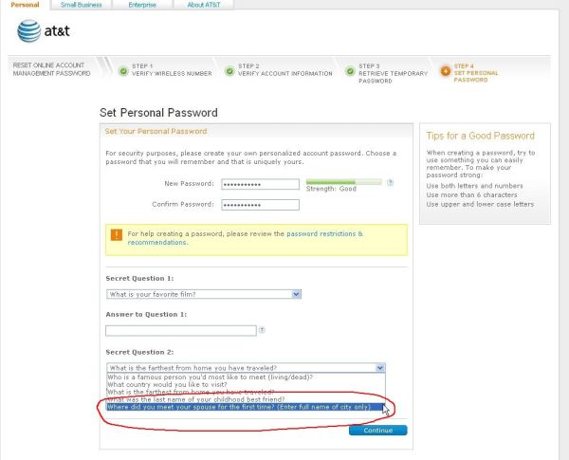Collapse the Secret Question 2 dropdown arrow
Image resolution: width=569 pixels, height=460 pixels.
click(380, 368)
